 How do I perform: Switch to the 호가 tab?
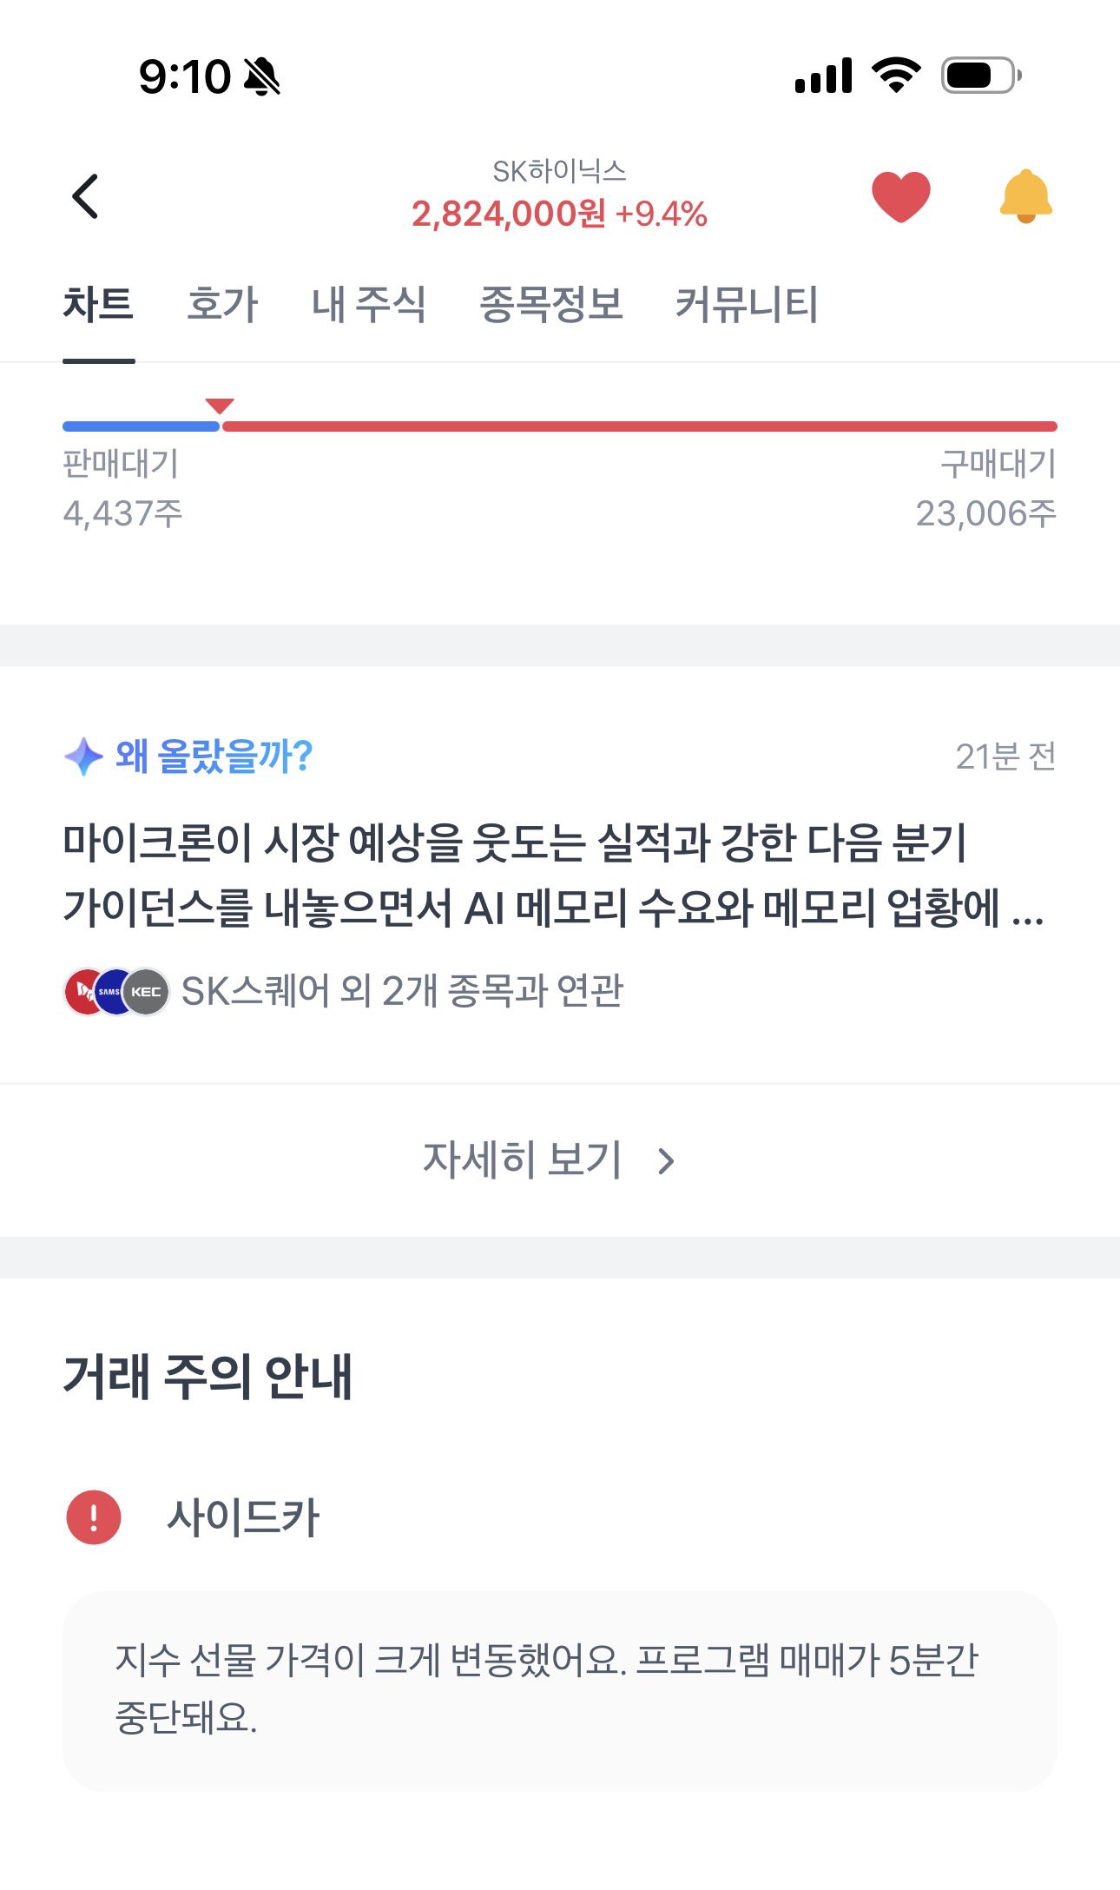pos(222,305)
